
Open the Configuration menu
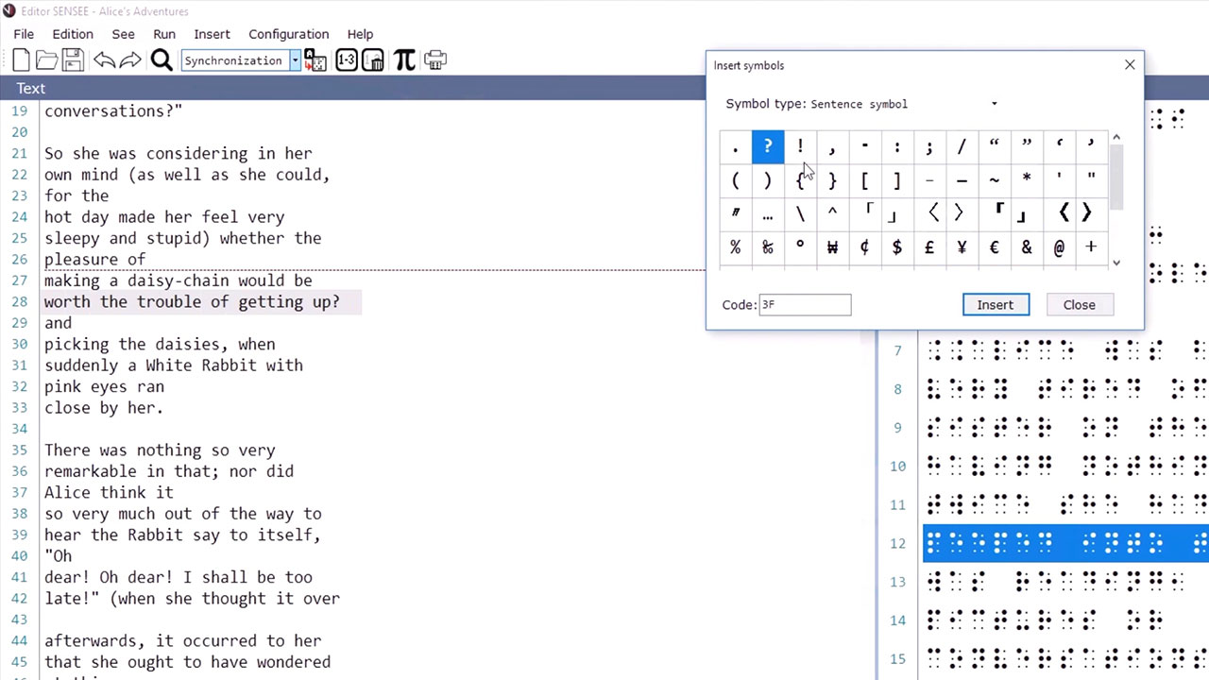pos(288,34)
